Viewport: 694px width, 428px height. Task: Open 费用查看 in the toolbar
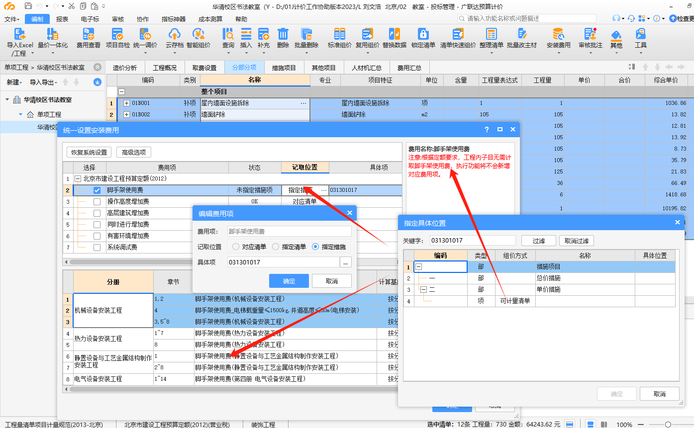click(89, 39)
